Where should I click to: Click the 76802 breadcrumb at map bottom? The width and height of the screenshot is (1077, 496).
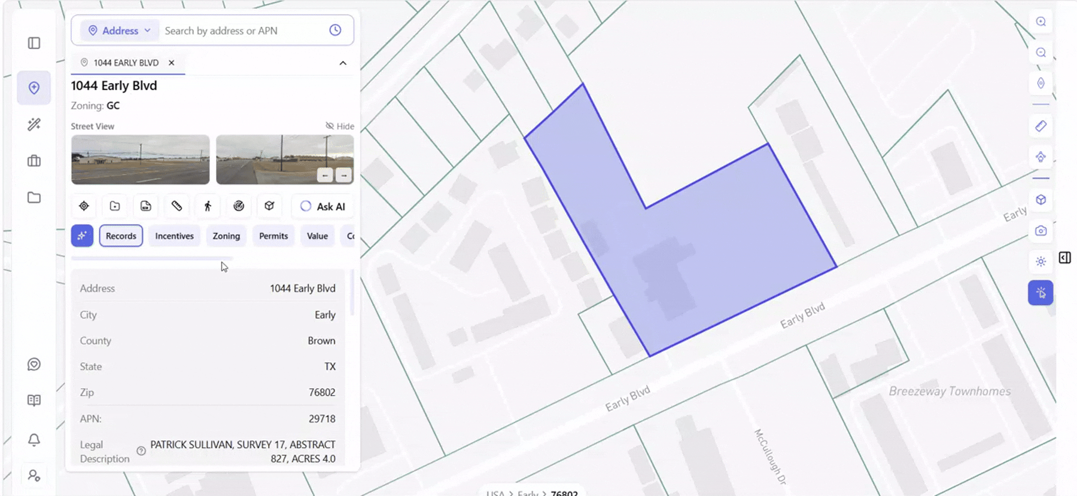(564, 493)
